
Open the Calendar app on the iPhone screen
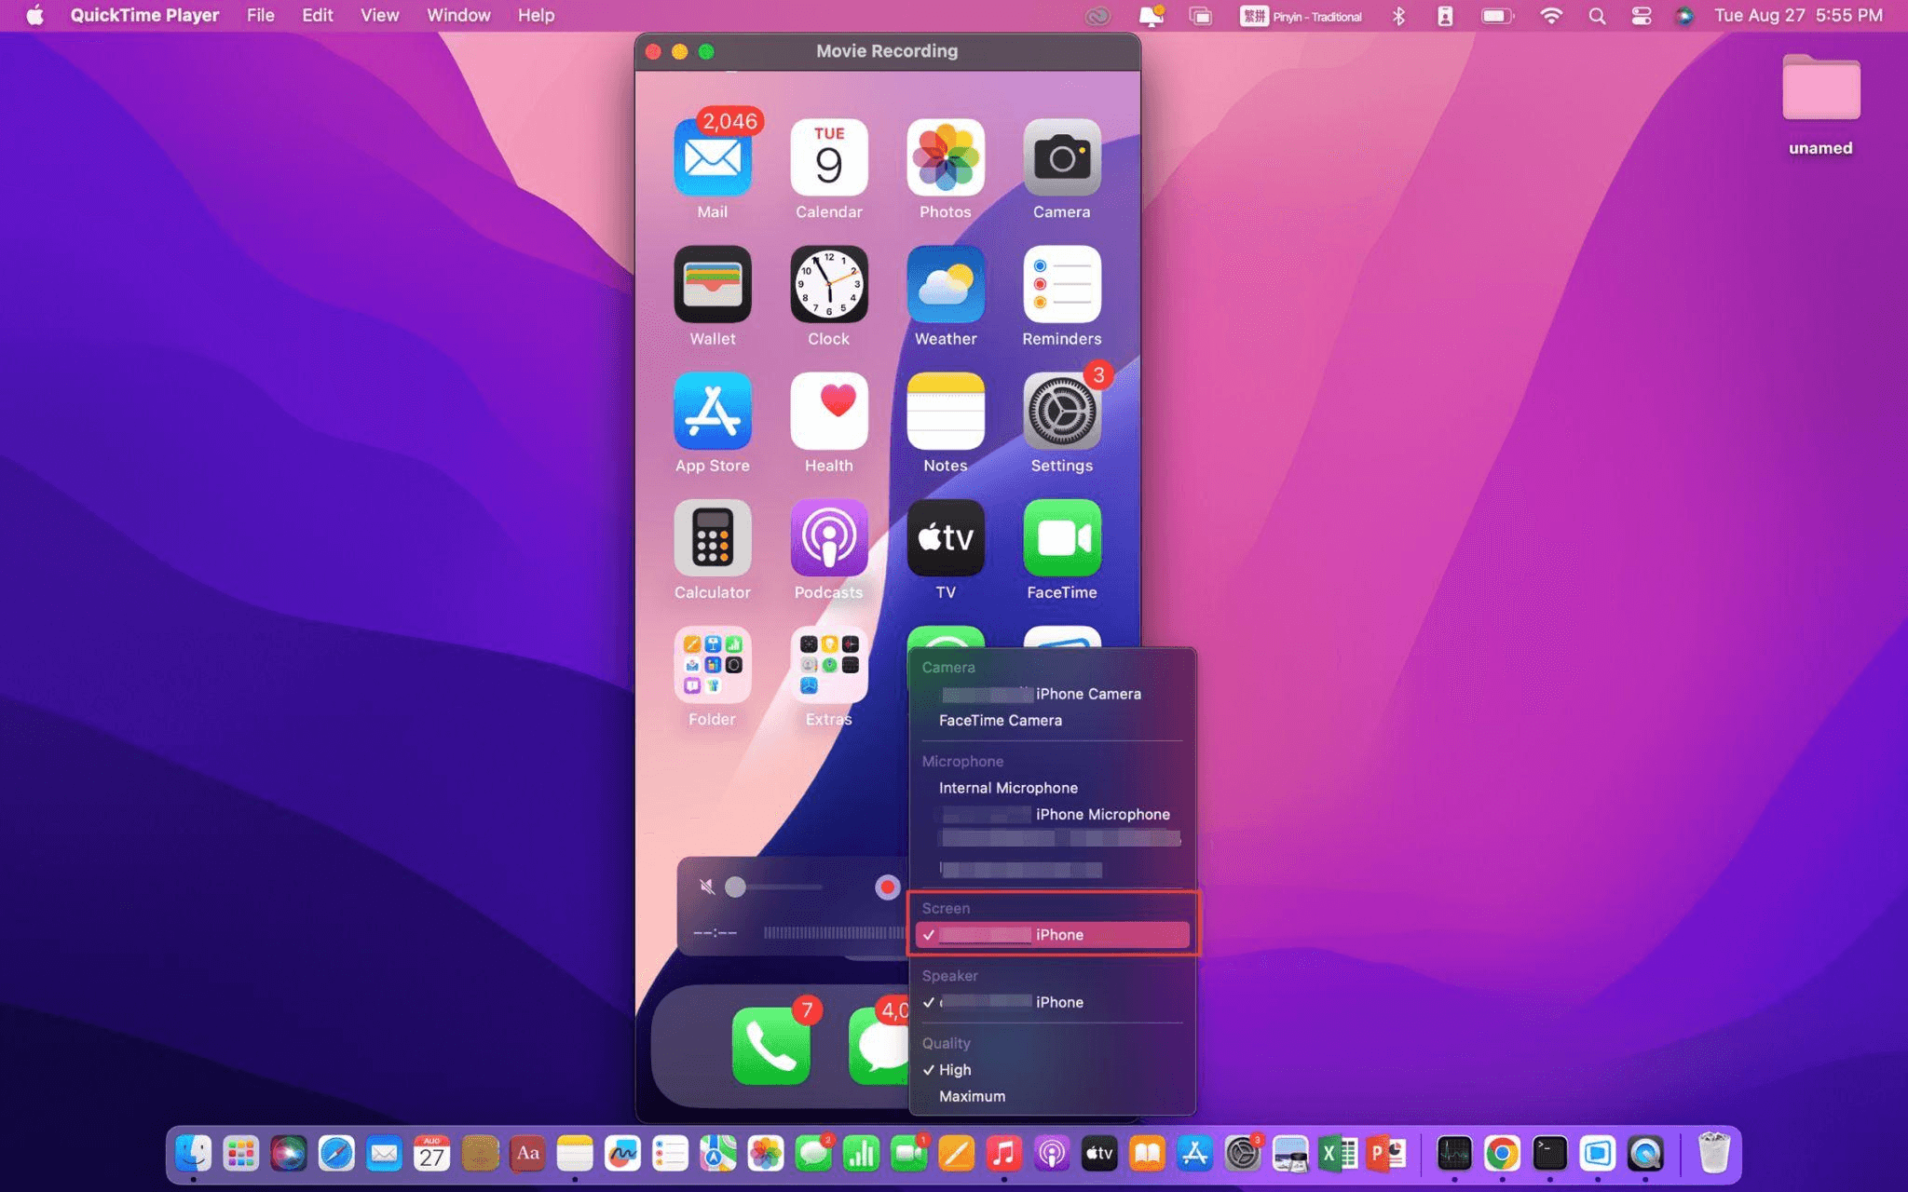[828, 157]
